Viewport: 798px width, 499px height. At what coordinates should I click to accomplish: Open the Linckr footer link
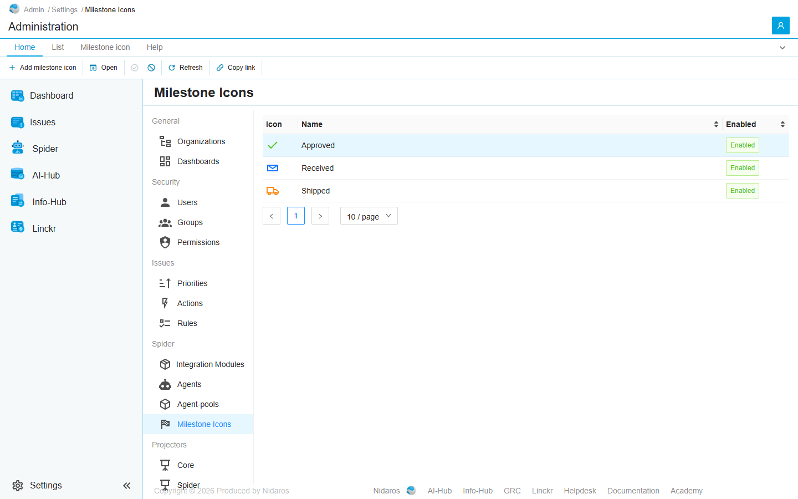coord(543,491)
